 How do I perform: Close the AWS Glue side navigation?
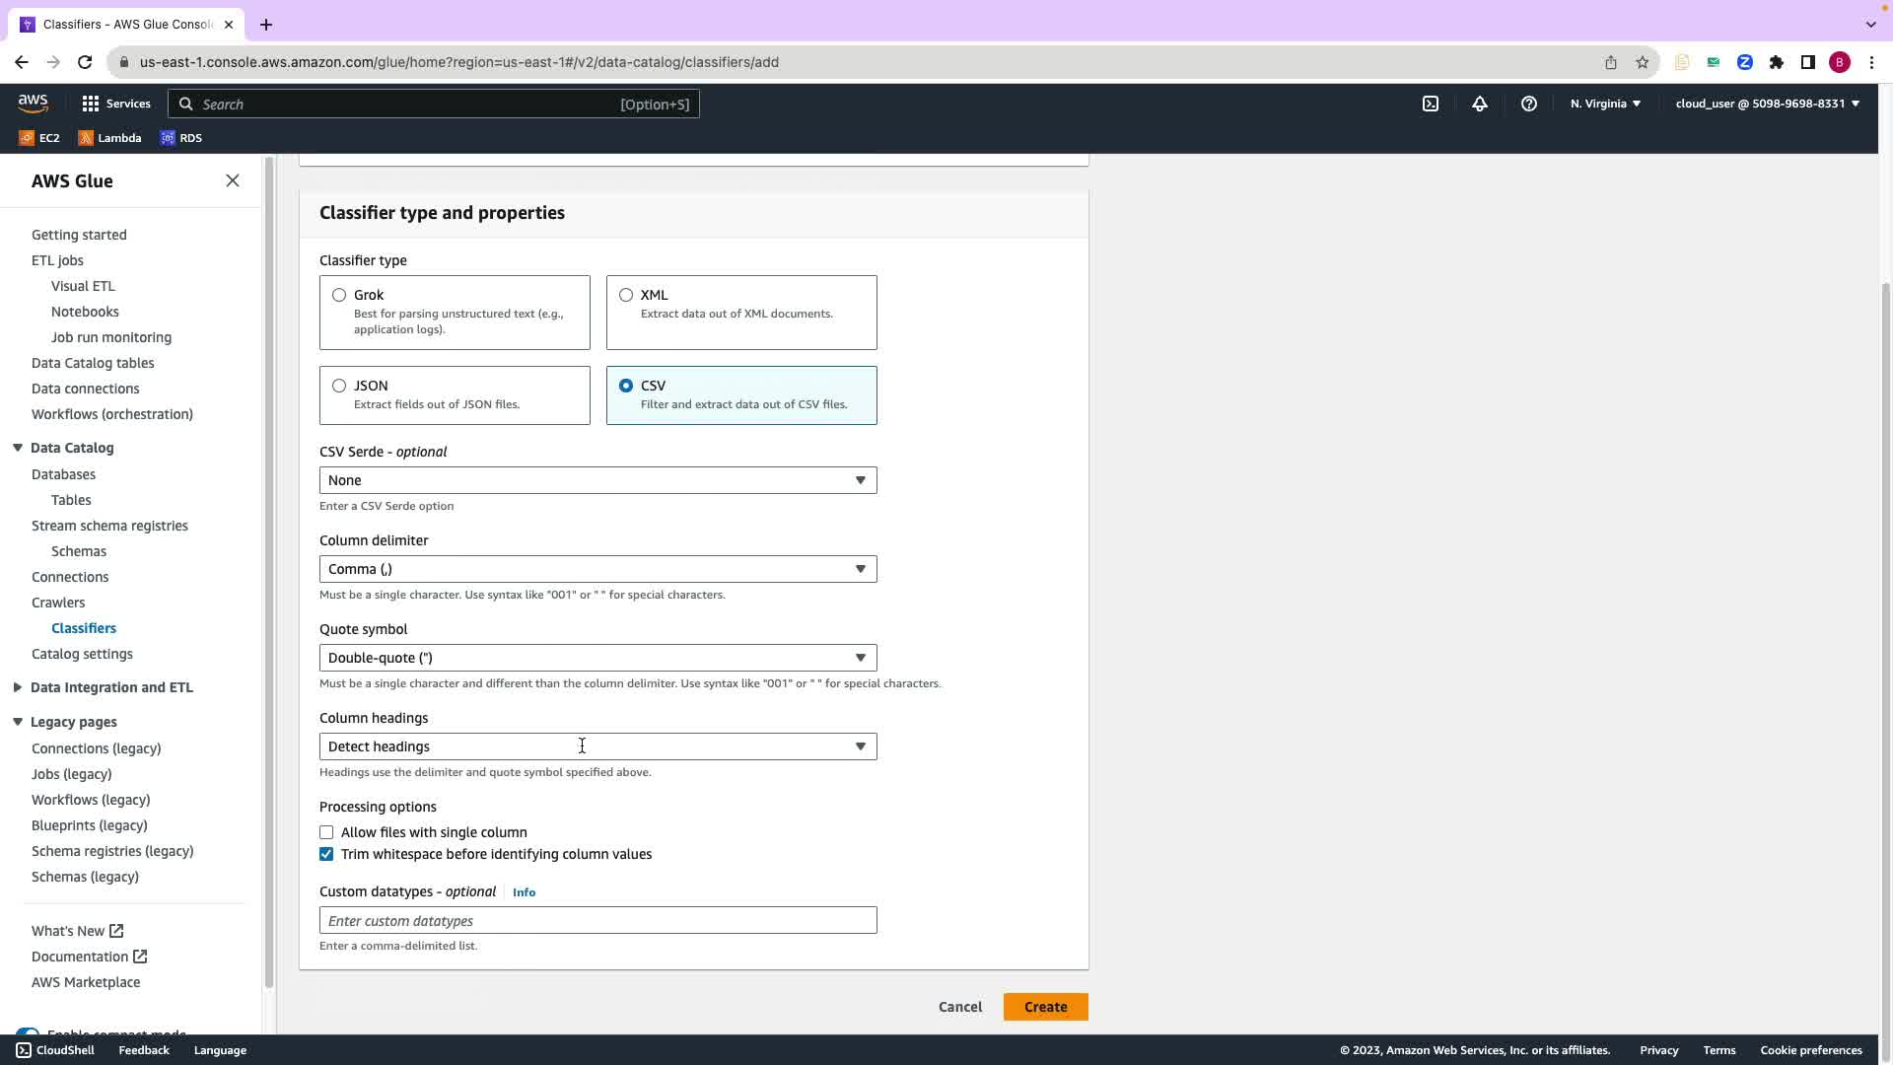[233, 180]
